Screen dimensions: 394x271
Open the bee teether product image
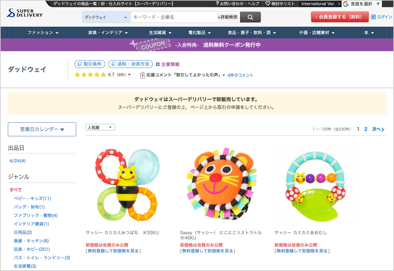tap(127, 185)
